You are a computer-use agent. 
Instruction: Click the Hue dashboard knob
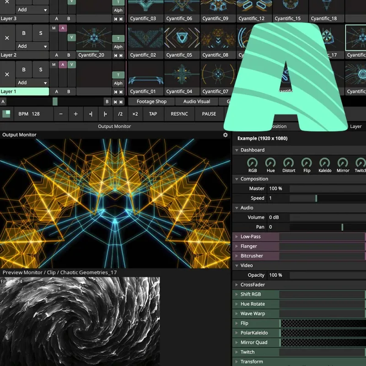click(x=270, y=163)
